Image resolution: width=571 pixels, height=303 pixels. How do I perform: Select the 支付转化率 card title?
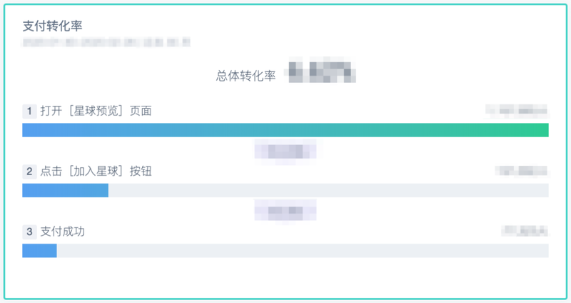click(52, 26)
